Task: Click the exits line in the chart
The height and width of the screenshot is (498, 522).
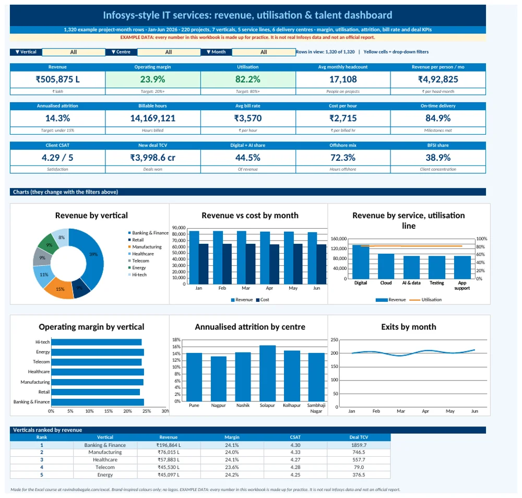Action: 413,352
